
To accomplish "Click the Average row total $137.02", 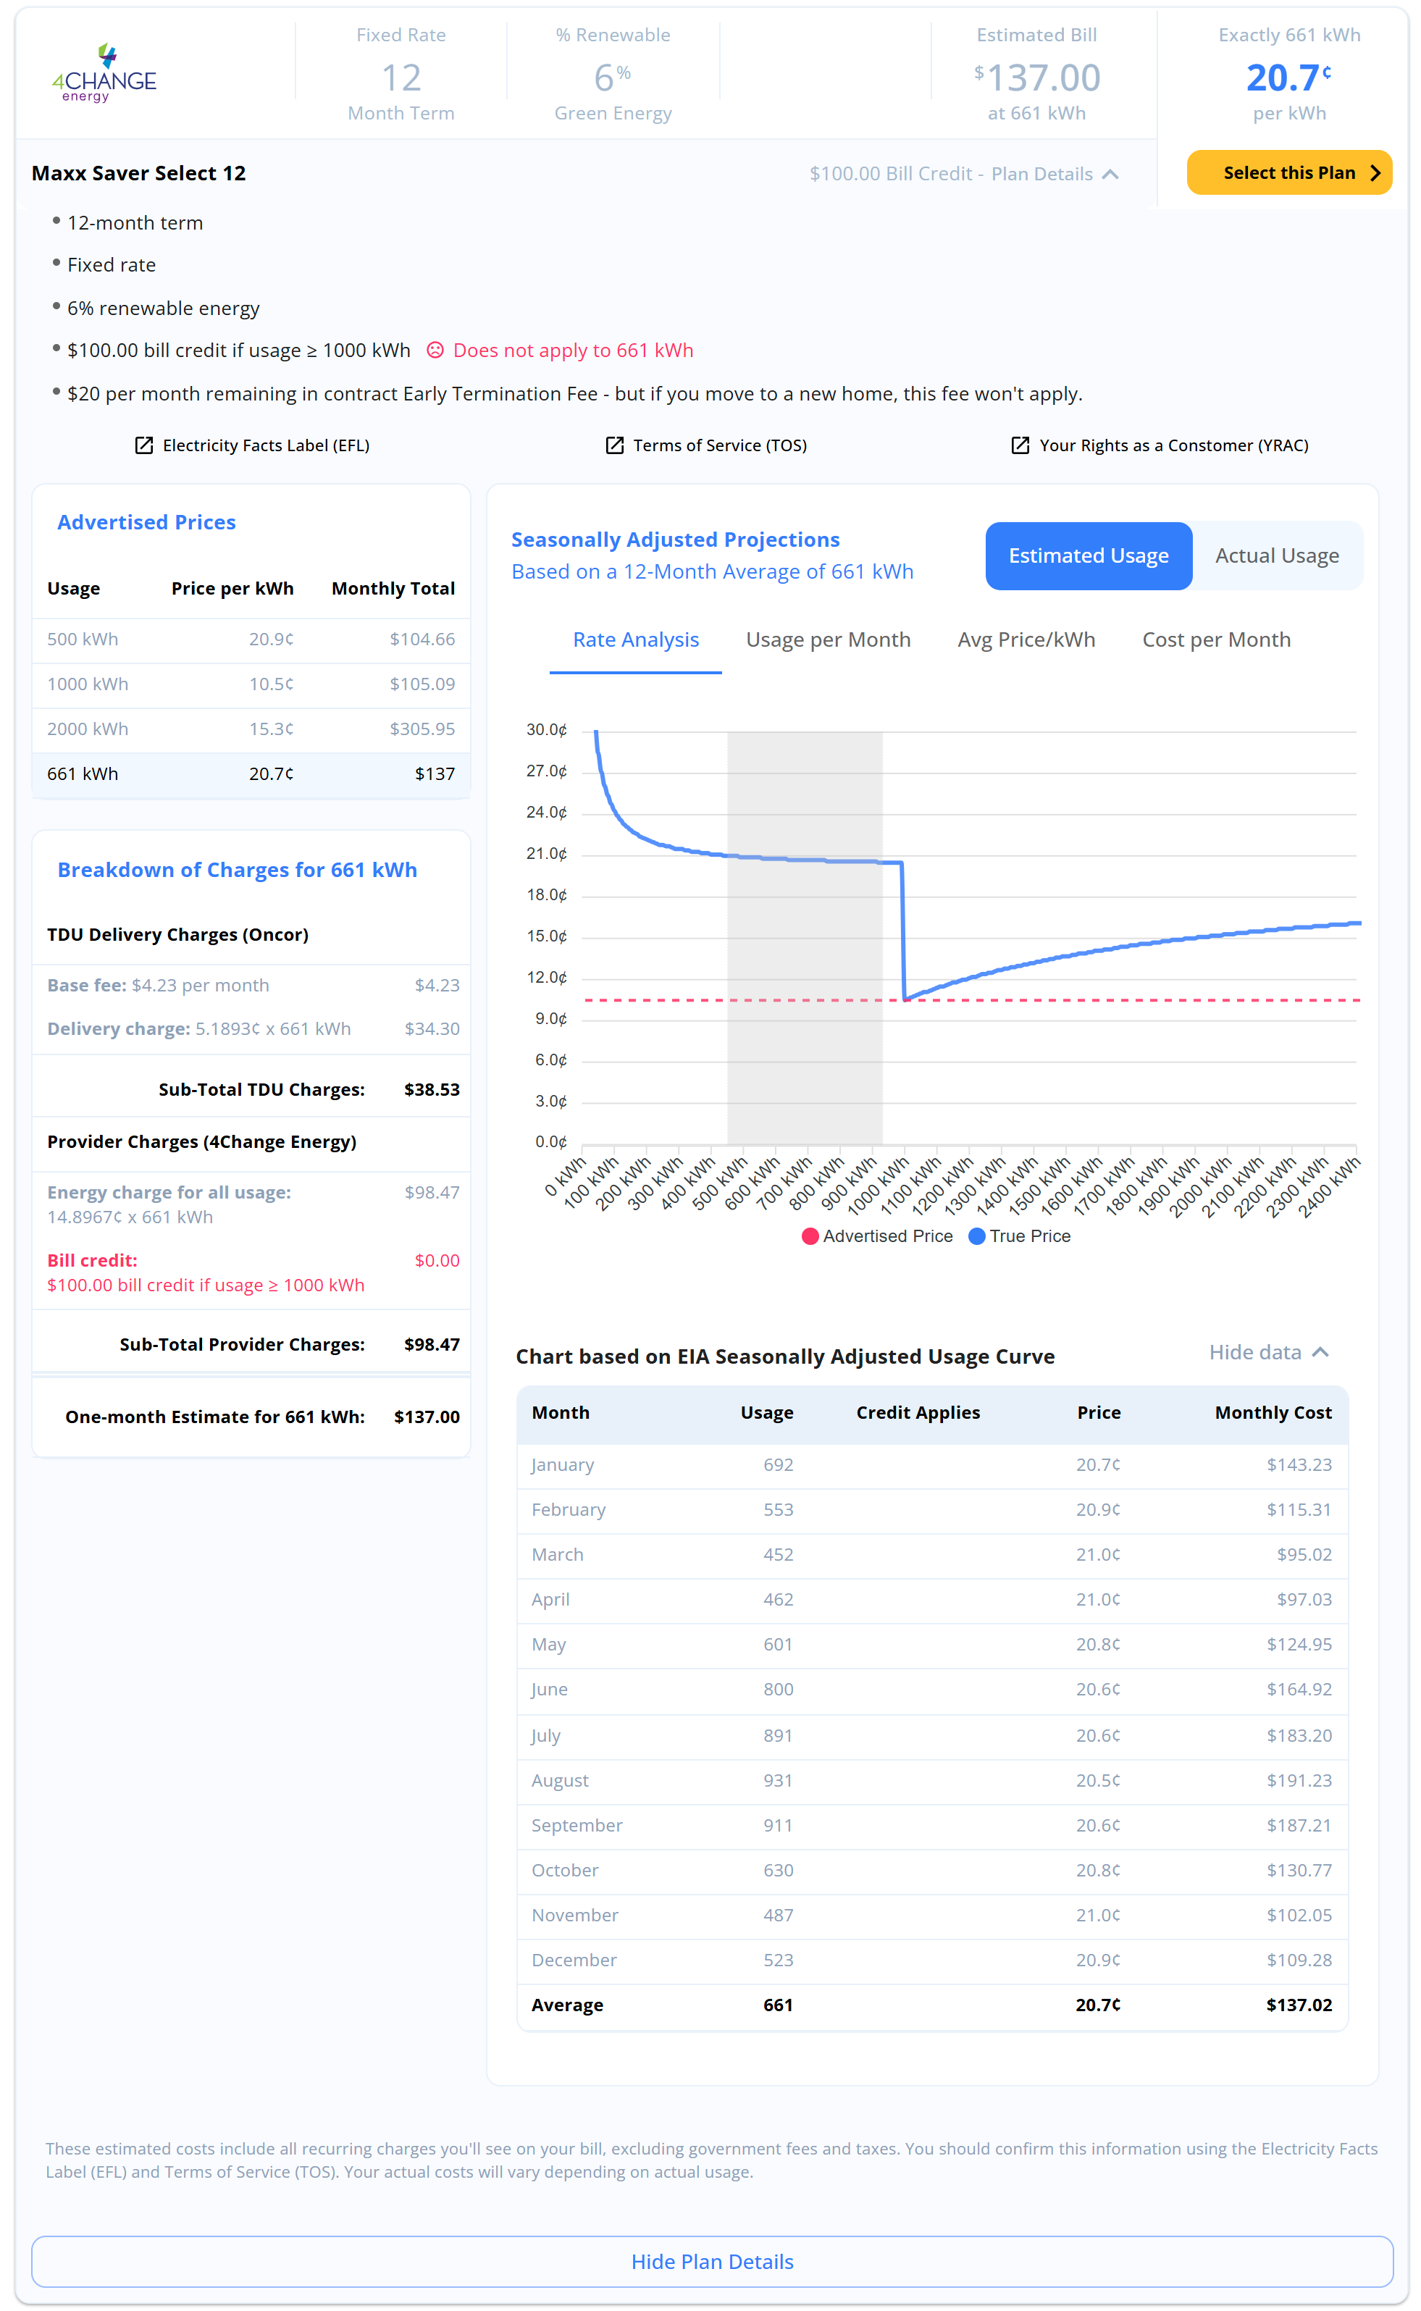I will click(x=1299, y=2005).
